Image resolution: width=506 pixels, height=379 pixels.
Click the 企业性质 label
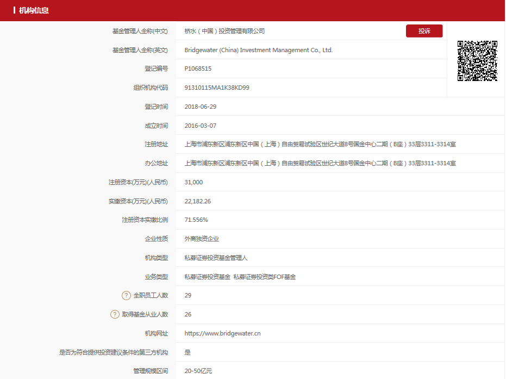click(157, 239)
